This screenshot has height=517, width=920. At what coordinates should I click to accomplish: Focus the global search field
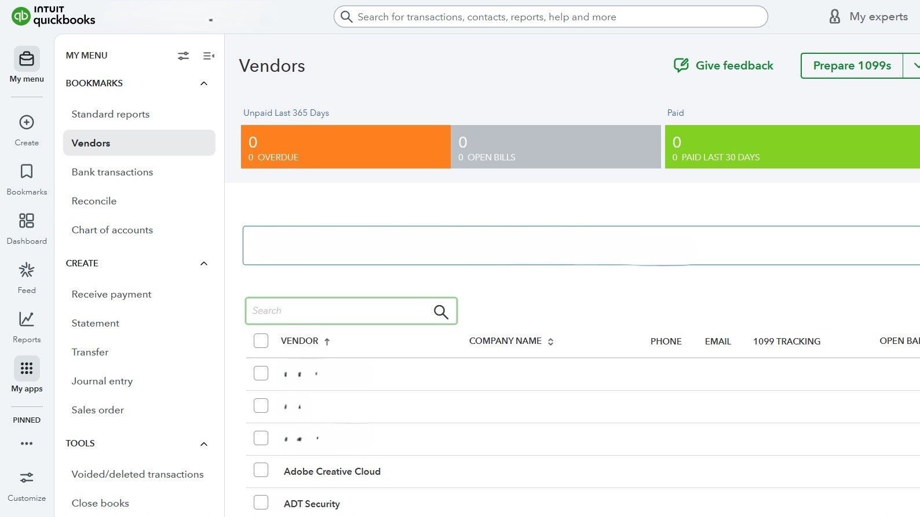(550, 17)
